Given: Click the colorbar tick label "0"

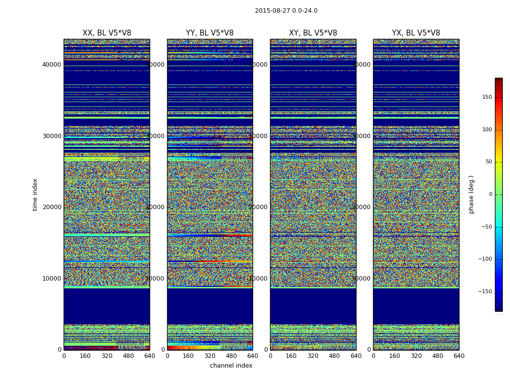Looking at the screenshot, I should [491, 194].
